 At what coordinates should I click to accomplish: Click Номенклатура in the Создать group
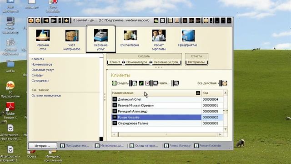[137, 62]
